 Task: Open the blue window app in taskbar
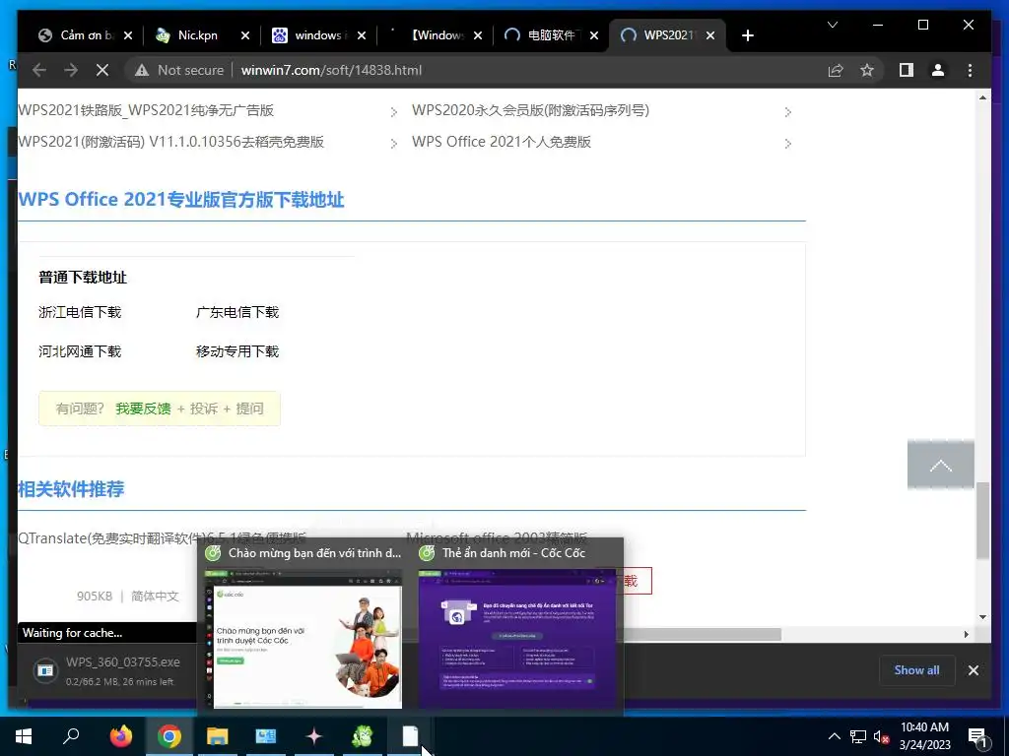tap(266, 736)
